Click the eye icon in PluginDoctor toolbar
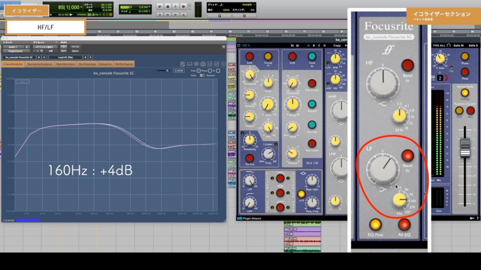 [x=196, y=64]
